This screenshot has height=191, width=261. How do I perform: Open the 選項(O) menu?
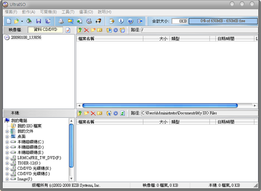point(86,12)
